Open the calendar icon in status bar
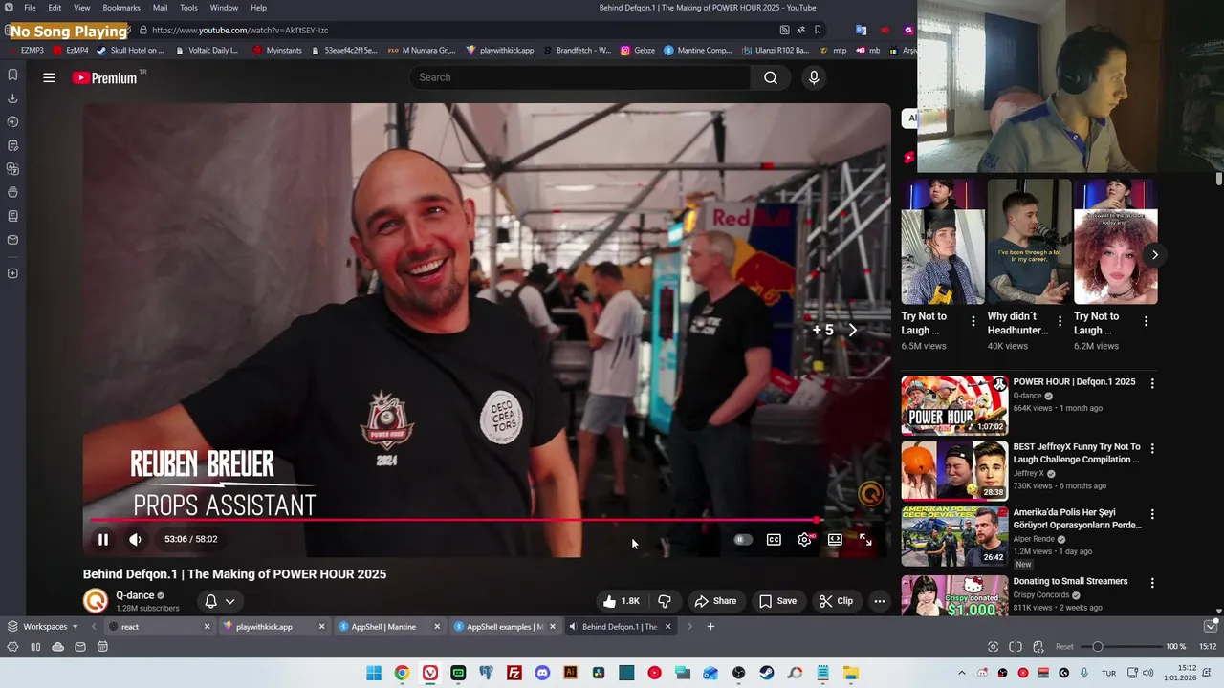Viewport: 1224px width, 688px height. pos(102,647)
